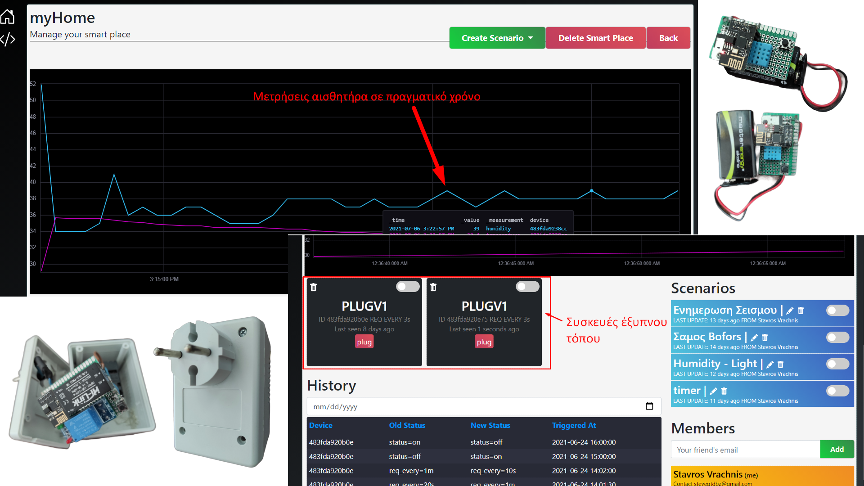The image size is (864, 486).
Task: Open the code brackets icon in sidebar
Action: point(8,39)
